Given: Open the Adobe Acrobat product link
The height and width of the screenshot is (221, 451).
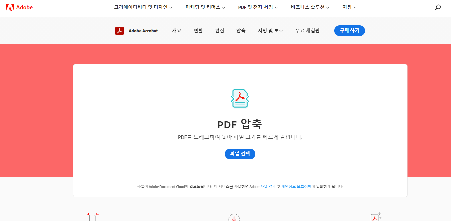Looking at the screenshot, I should 143,31.
